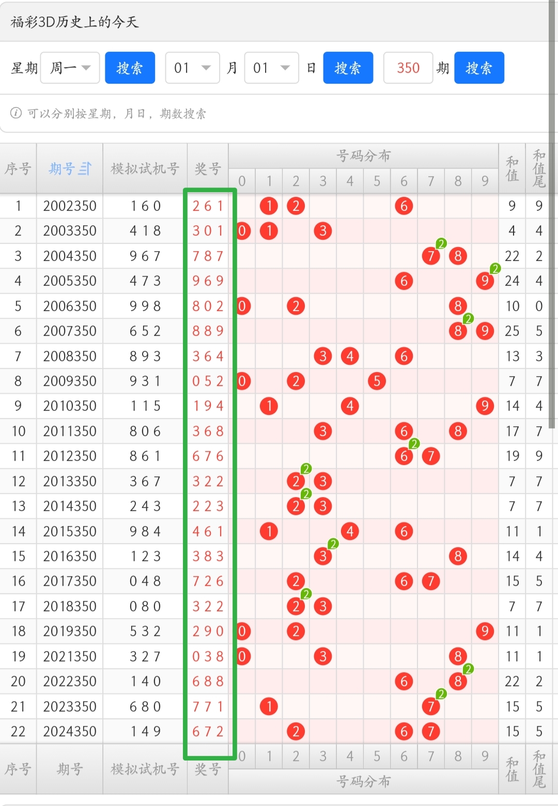Click the 号码分布 header at the top
Image resolution: width=558 pixels, height=806 pixels.
(363, 156)
